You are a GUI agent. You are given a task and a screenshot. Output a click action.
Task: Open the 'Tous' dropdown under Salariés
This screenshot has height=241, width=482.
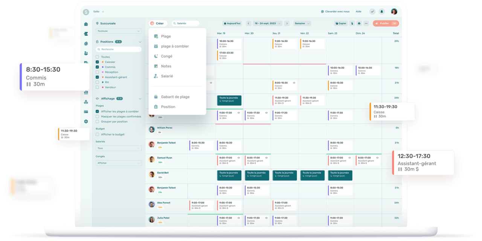click(119, 148)
